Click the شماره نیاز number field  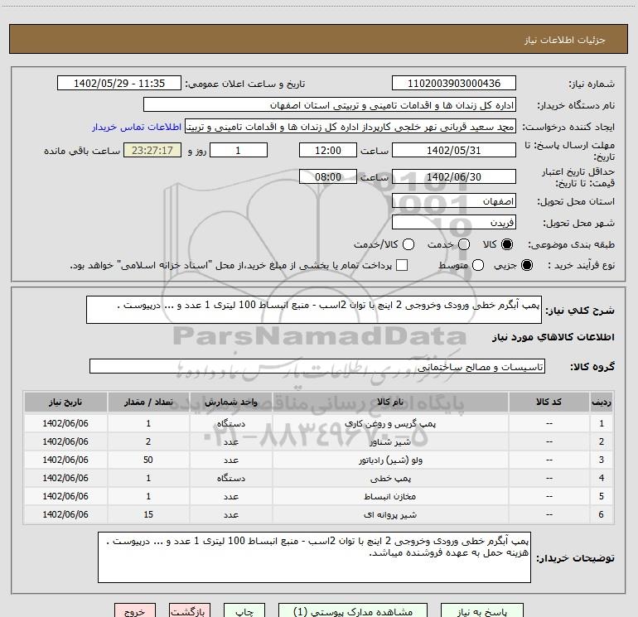tap(453, 84)
